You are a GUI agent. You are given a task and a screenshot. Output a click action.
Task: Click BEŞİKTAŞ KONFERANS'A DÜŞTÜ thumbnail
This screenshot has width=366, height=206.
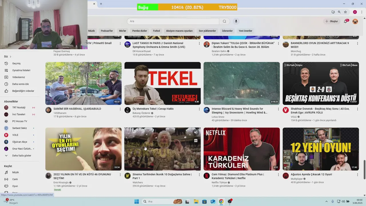(x=321, y=84)
